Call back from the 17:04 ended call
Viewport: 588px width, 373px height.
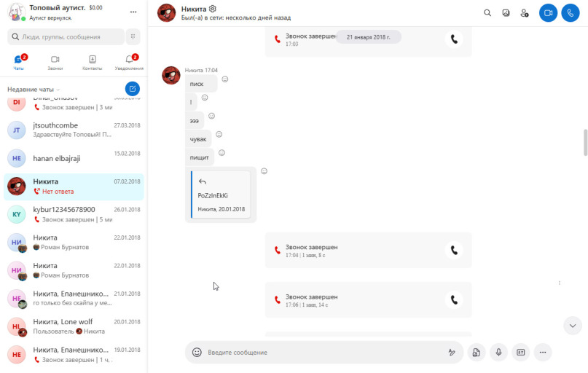[x=454, y=250]
